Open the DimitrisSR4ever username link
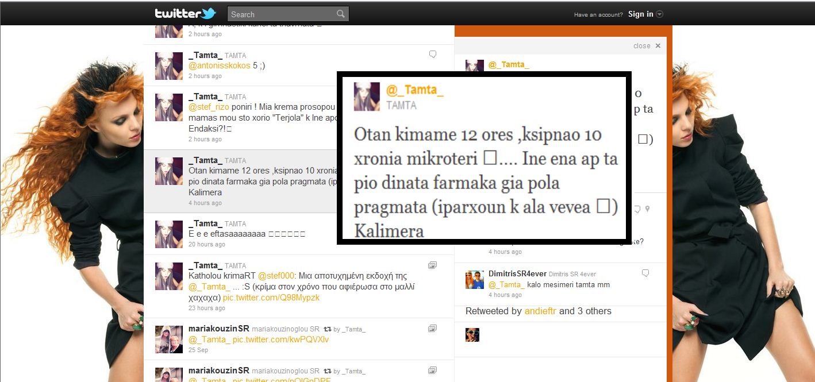 517,274
